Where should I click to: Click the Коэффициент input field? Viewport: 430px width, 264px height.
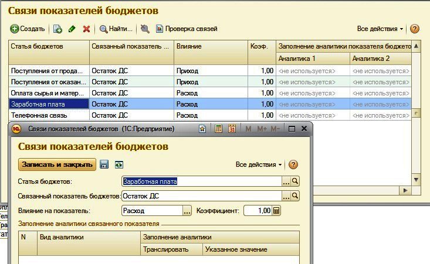click(x=257, y=211)
